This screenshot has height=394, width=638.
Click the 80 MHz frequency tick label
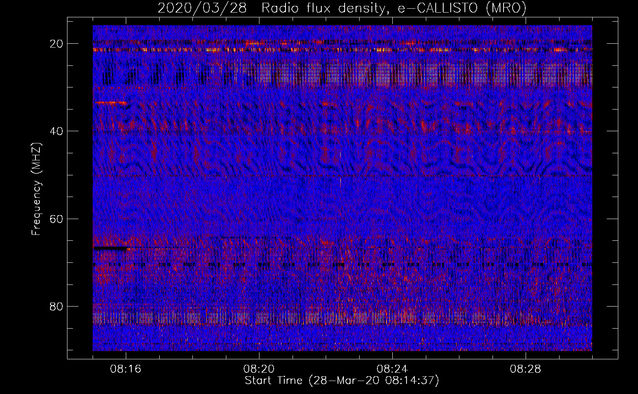[57, 306]
